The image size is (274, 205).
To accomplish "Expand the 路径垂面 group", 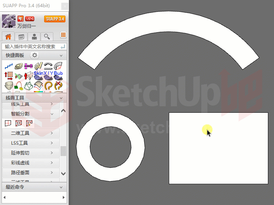I will pos(31,173).
